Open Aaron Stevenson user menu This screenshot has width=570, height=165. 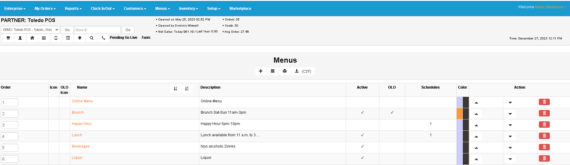click(x=550, y=7)
